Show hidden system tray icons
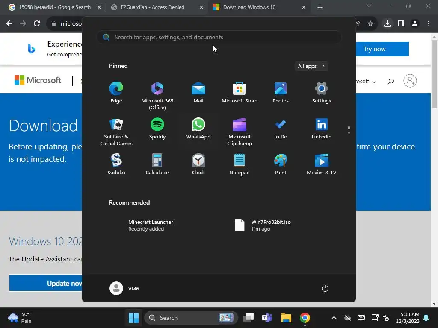The height and width of the screenshot is (328, 438). point(334,318)
